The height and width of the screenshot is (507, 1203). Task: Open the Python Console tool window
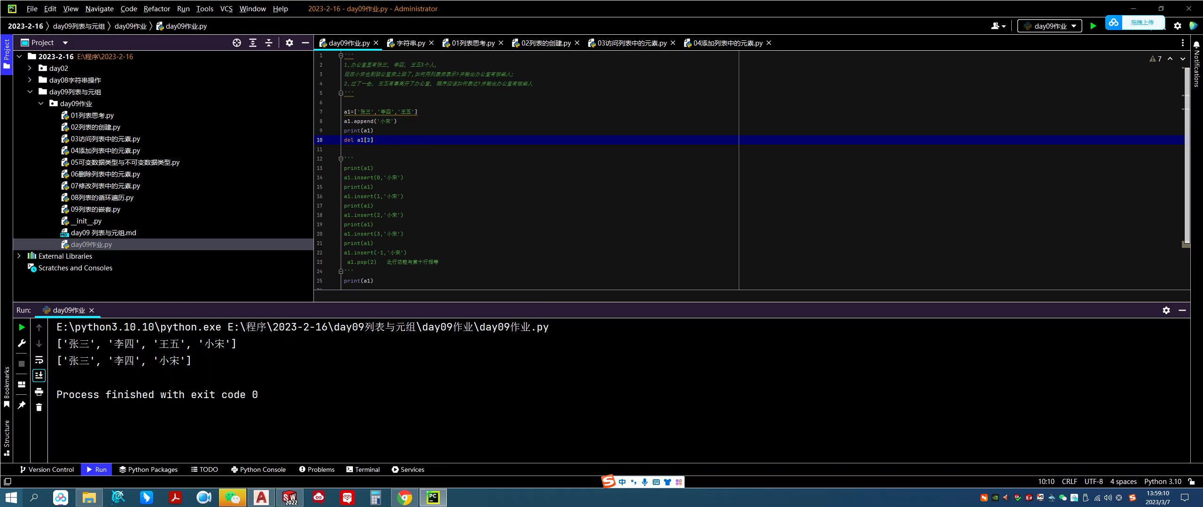[258, 469]
